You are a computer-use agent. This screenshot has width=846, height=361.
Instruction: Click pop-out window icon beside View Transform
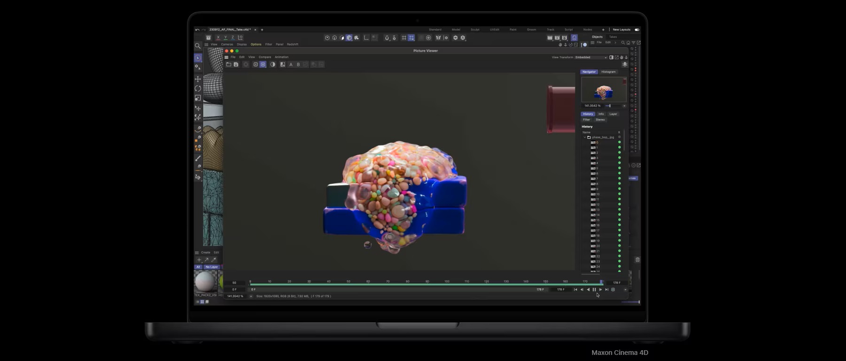[616, 57]
